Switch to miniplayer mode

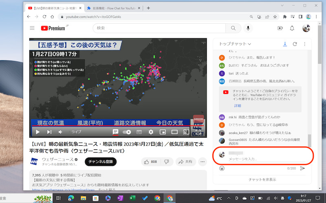[x=163, y=132]
